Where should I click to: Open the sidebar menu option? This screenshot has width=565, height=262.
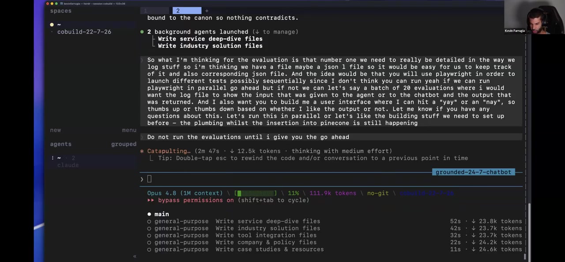tap(129, 130)
